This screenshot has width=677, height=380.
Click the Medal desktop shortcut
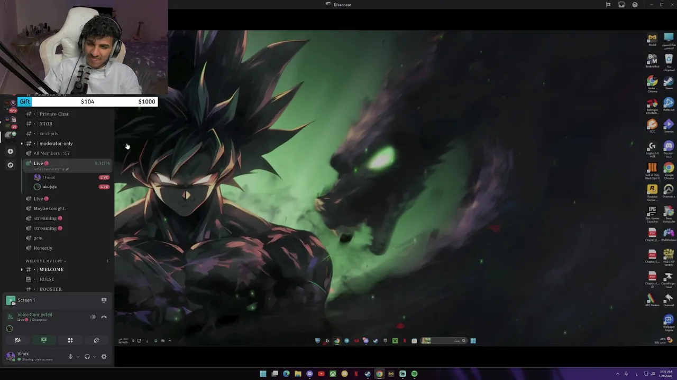(x=652, y=39)
